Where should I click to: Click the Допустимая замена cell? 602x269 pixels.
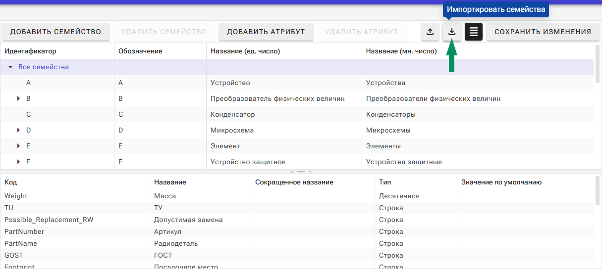200,220
